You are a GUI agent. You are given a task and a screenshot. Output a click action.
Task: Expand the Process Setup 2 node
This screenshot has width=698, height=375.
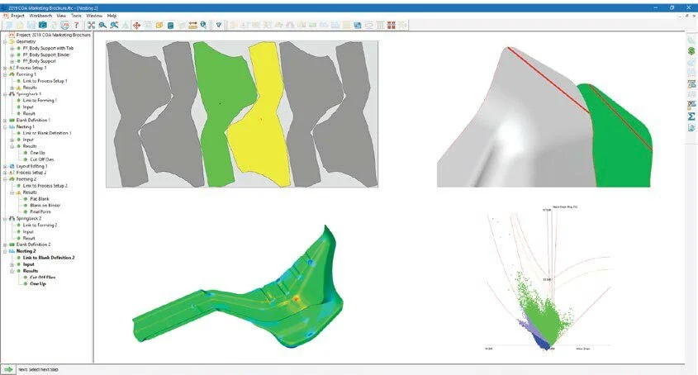[5, 173]
